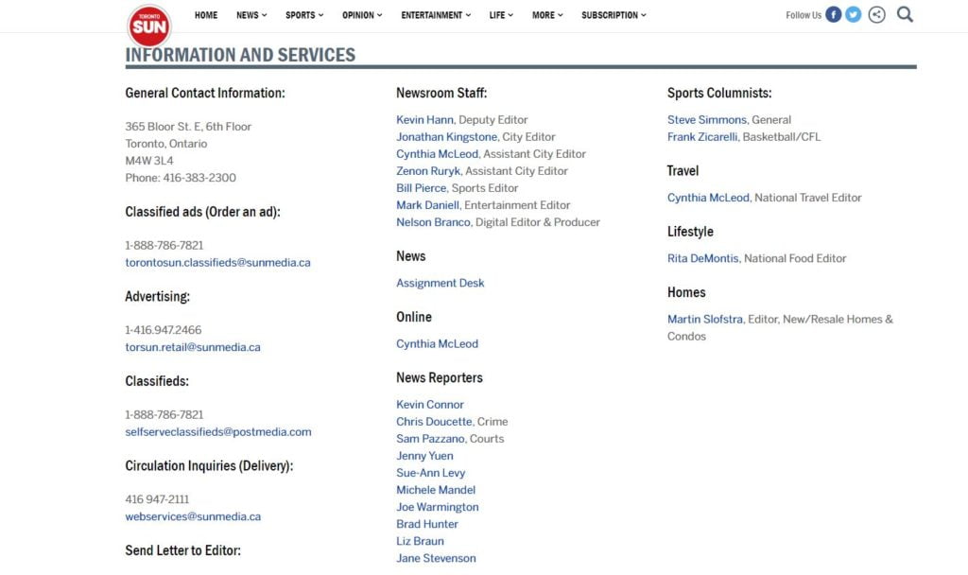The image size is (968, 575).
Task: Expand the Sports dropdown menu
Action: click(304, 15)
